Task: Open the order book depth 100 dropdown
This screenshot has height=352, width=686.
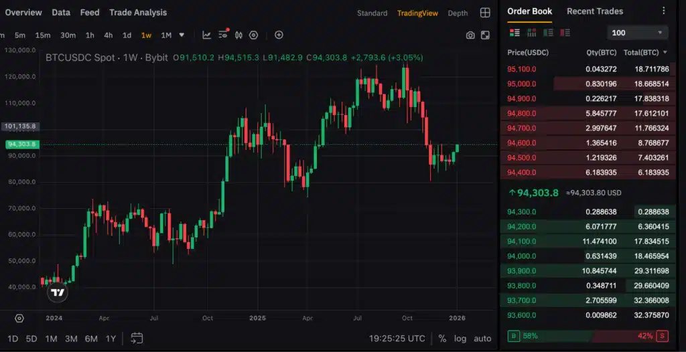Action: 637,33
